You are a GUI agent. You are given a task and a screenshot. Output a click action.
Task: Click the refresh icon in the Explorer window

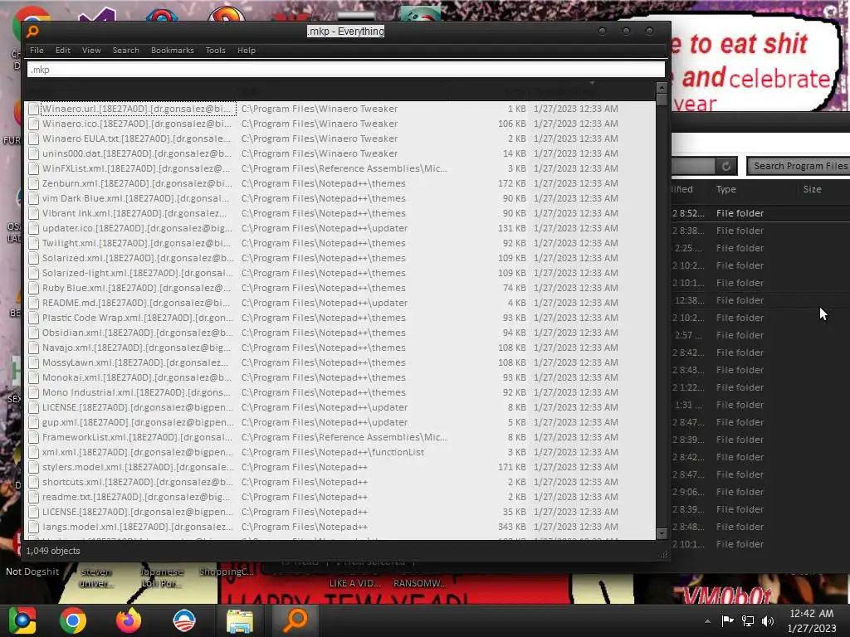(726, 166)
